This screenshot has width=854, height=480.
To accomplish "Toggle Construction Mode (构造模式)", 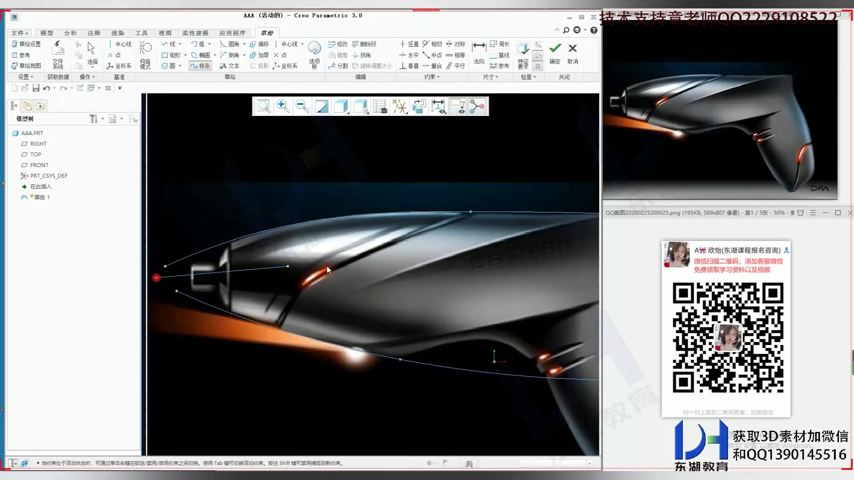I will 145,55.
